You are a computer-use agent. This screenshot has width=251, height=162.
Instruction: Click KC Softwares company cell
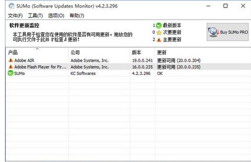[83, 73]
